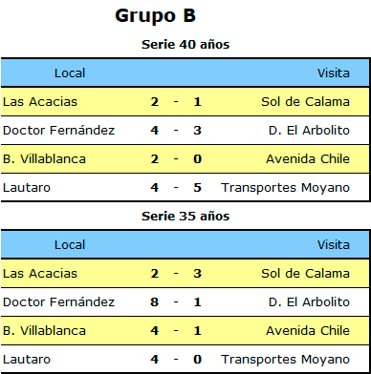
Task: Click Lautaro in Serie 40 table
Action: click(27, 188)
